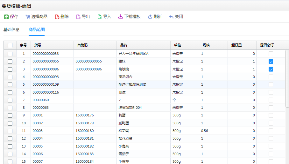Click the 删除 button label

(x=65, y=16)
